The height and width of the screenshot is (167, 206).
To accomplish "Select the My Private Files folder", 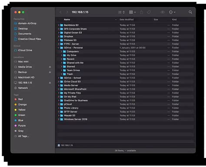I will pos(125,93).
